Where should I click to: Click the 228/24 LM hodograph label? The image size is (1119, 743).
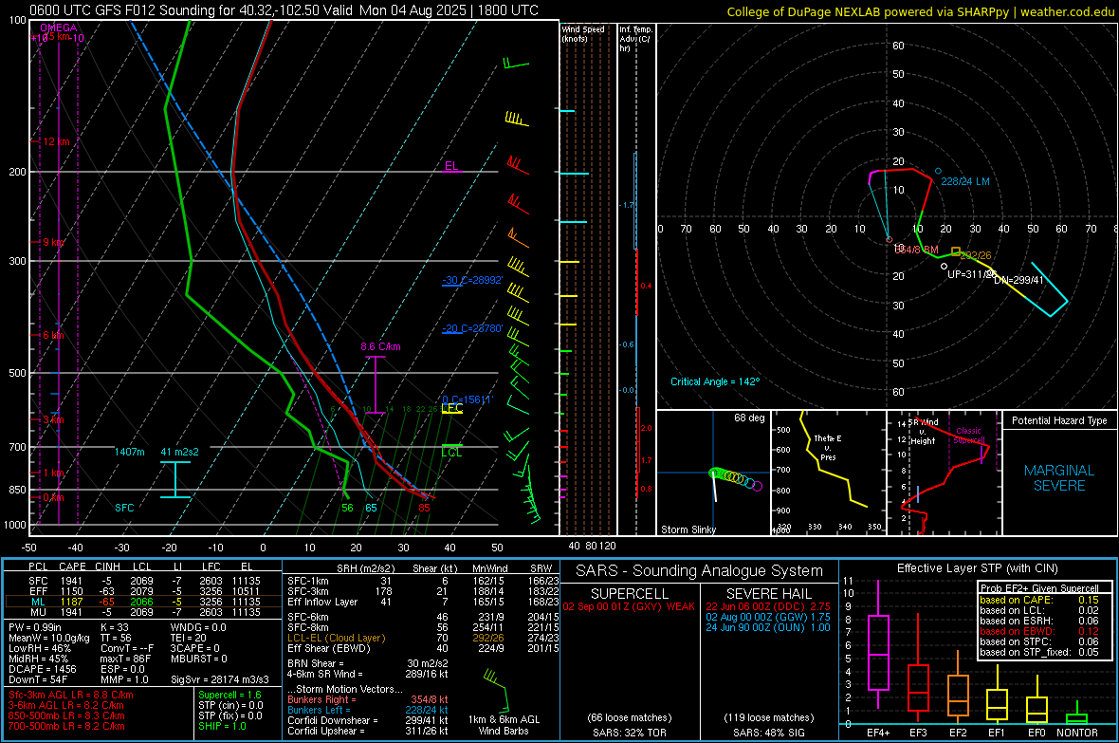(964, 181)
